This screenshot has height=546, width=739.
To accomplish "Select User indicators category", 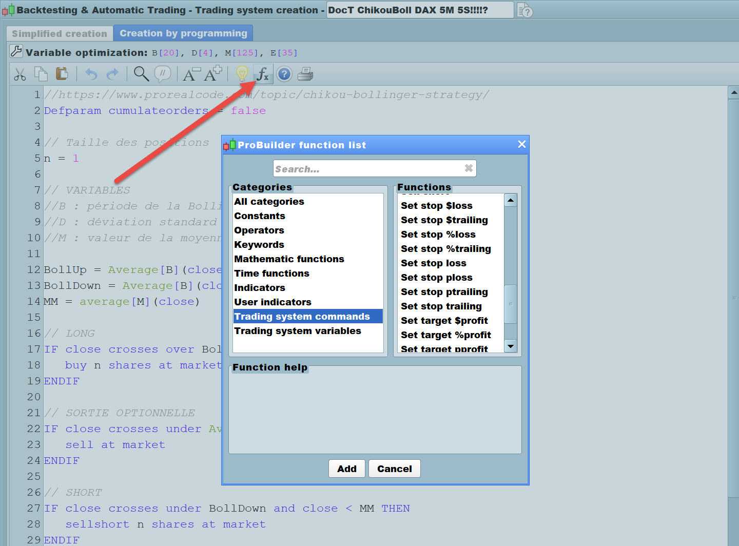I will pyautogui.click(x=308, y=302).
